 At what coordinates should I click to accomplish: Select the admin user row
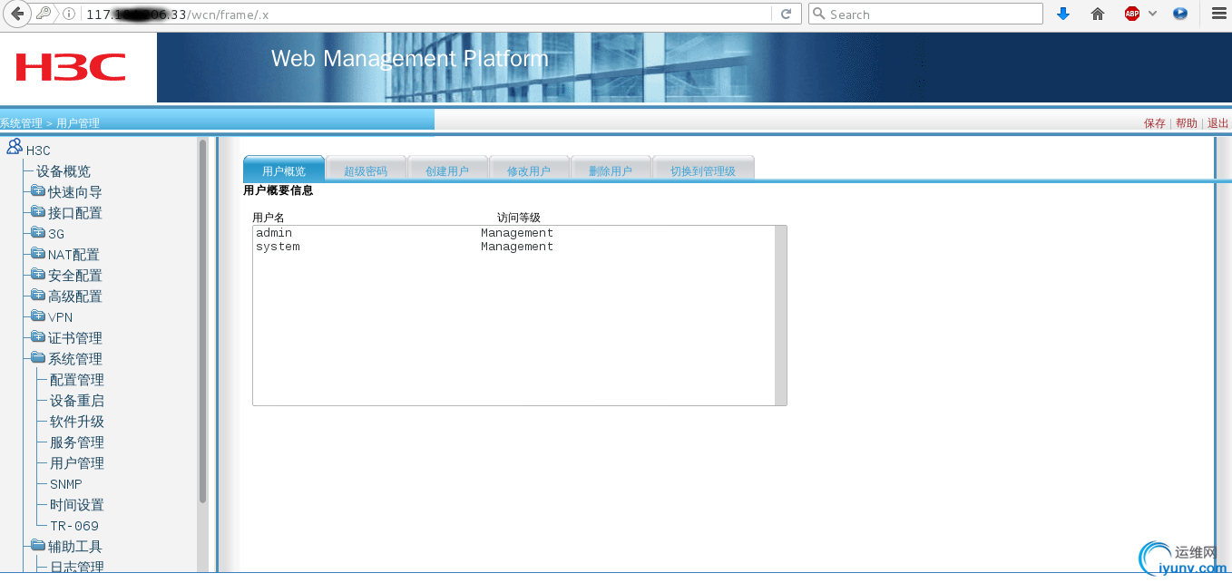click(x=513, y=233)
